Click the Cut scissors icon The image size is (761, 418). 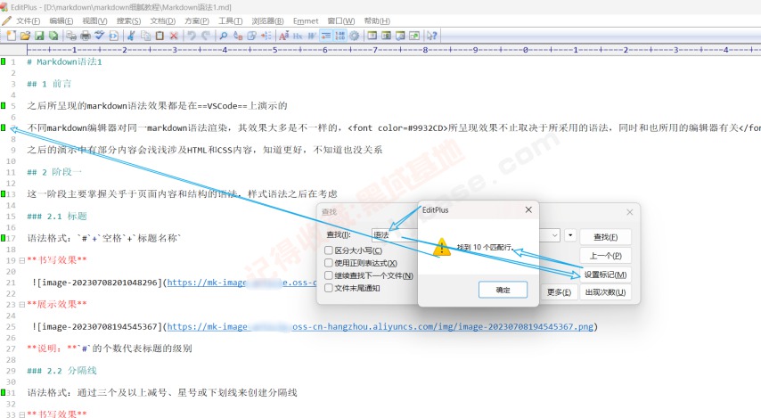(x=131, y=36)
